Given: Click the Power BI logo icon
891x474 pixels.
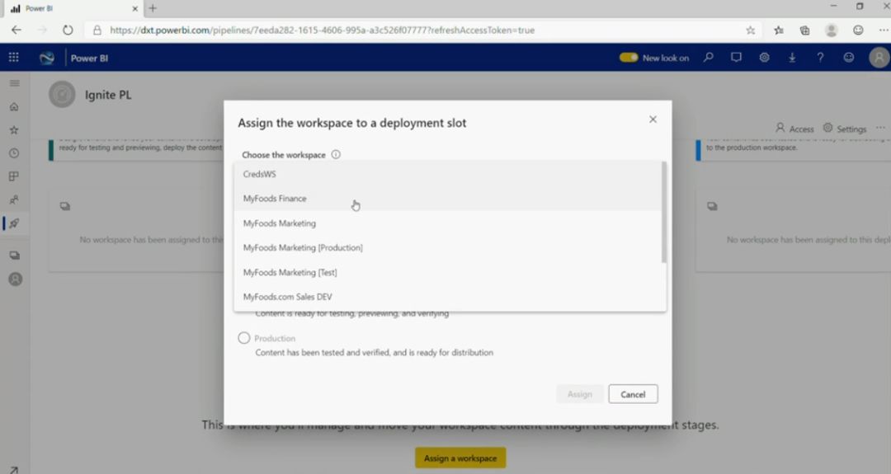Looking at the screenshot, I should [47, 58].
